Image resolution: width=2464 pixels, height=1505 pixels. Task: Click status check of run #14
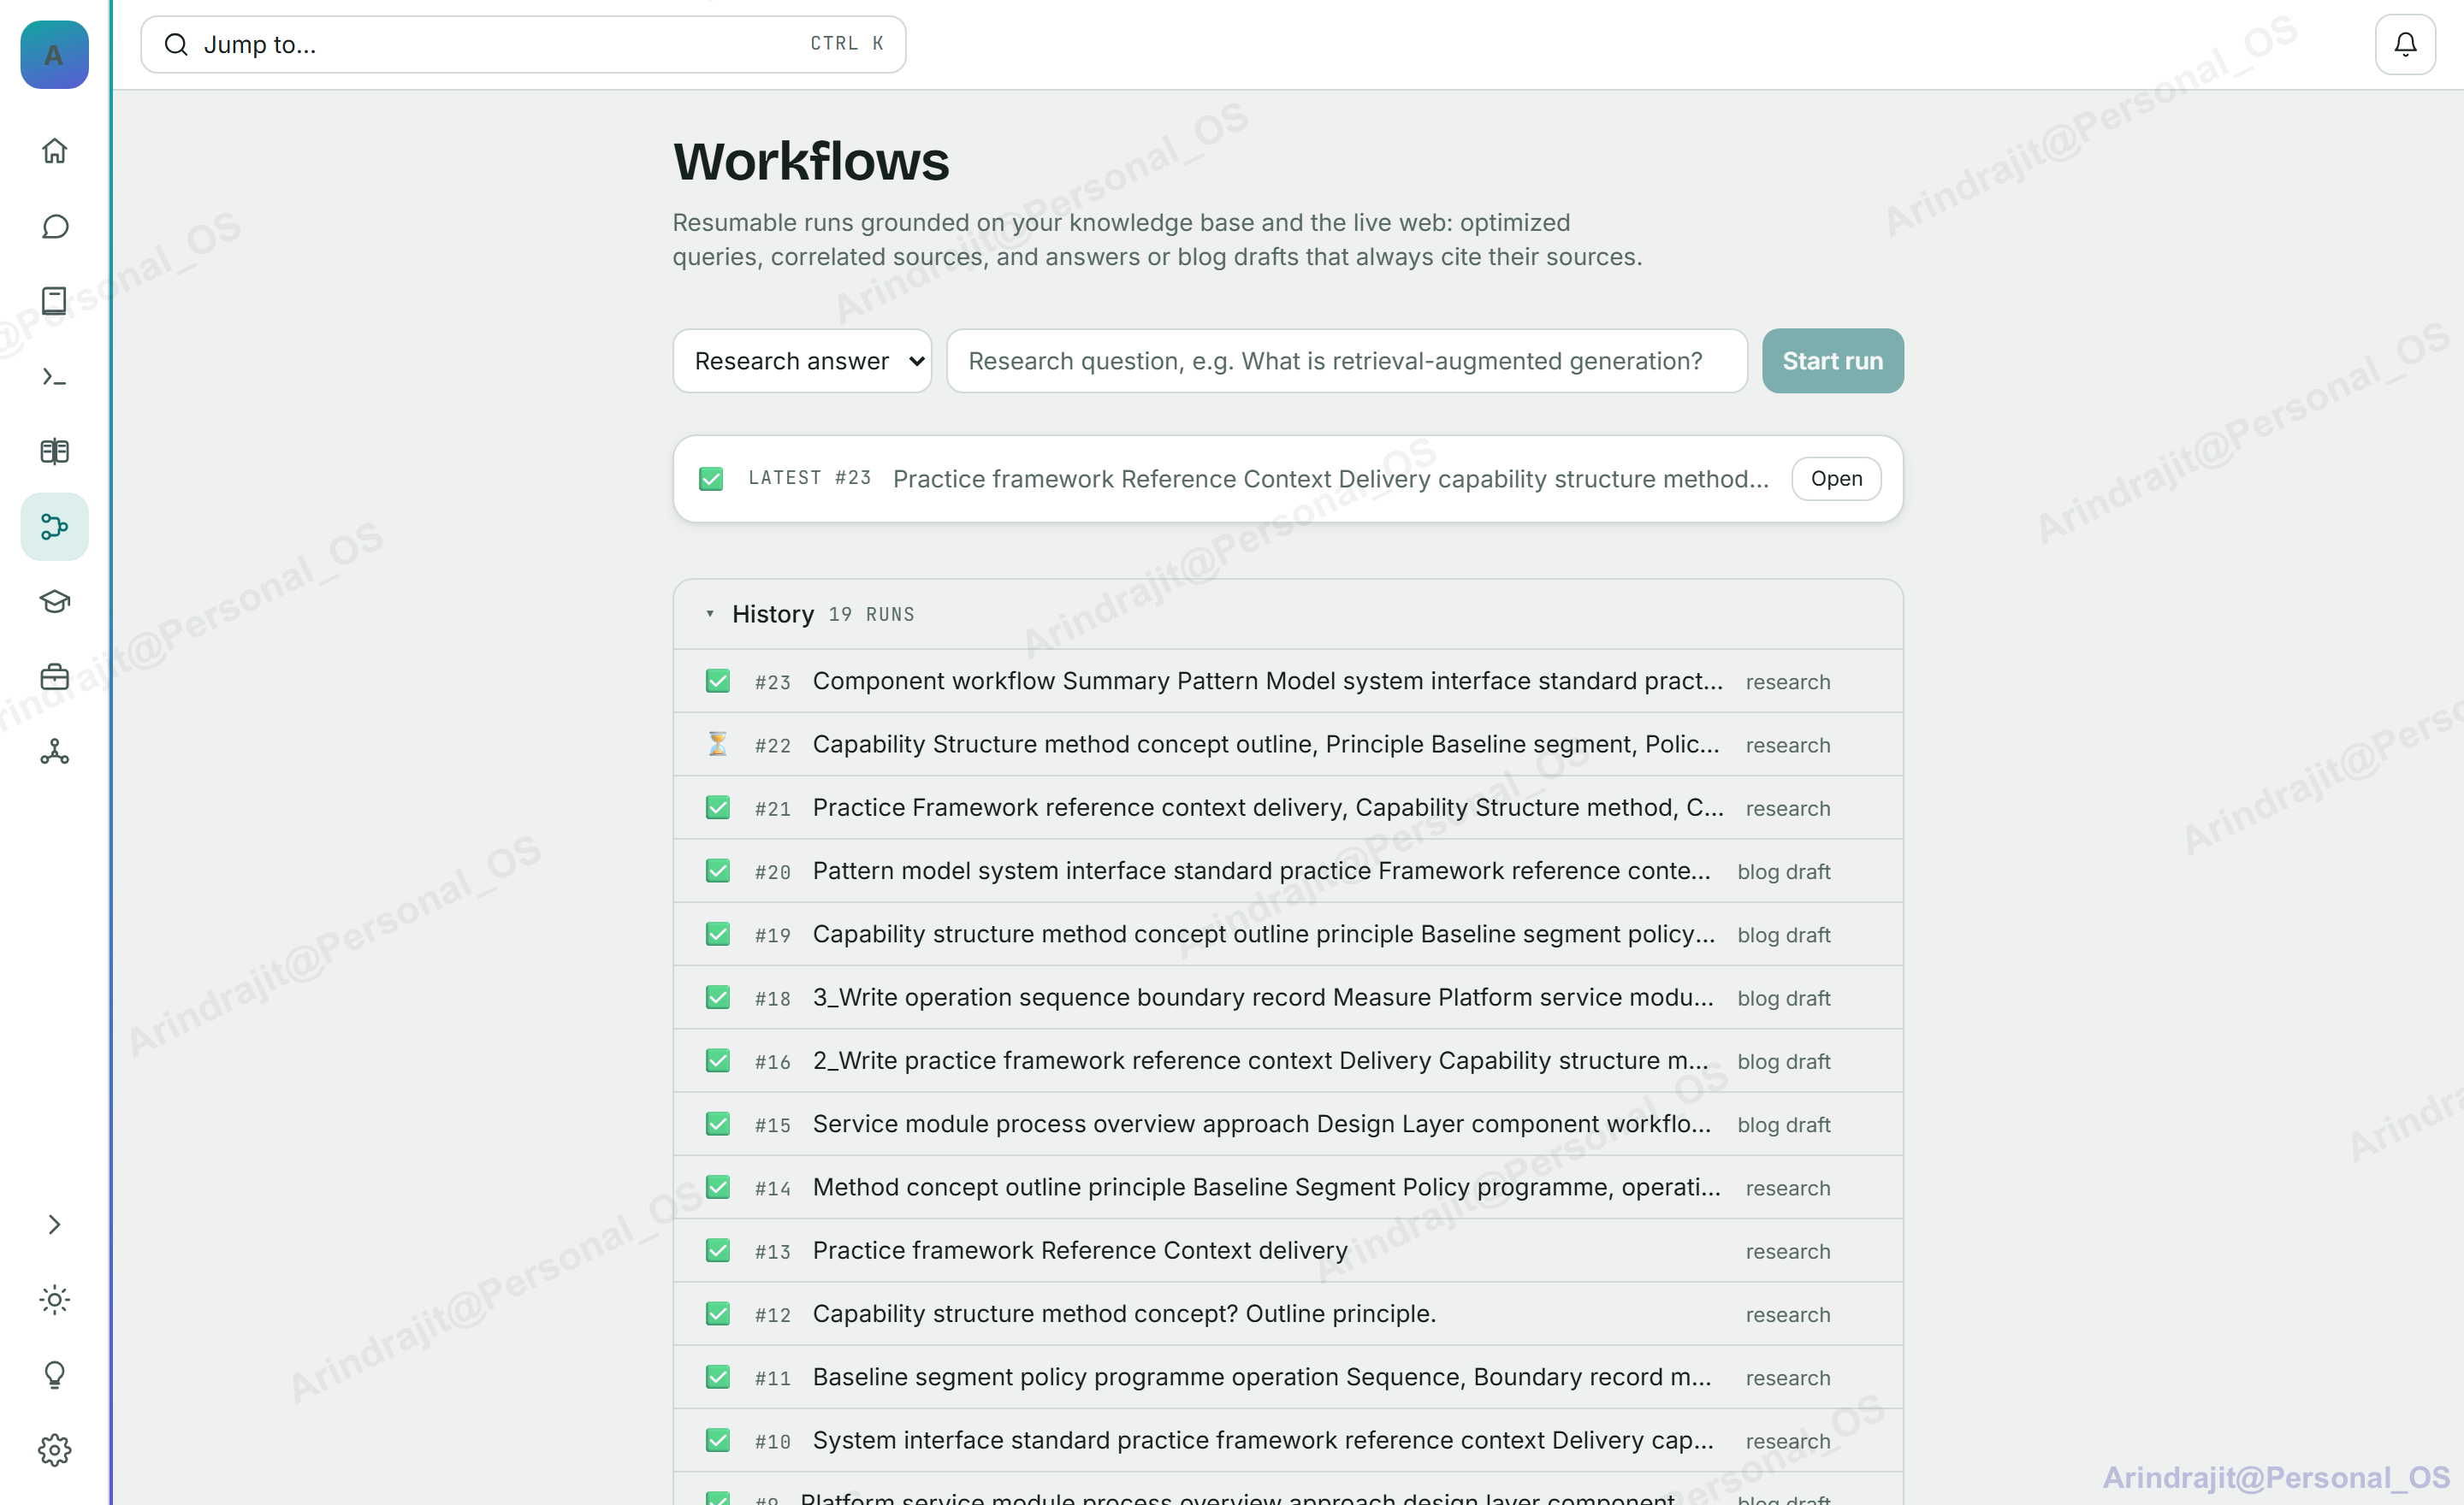(718, 1187)
